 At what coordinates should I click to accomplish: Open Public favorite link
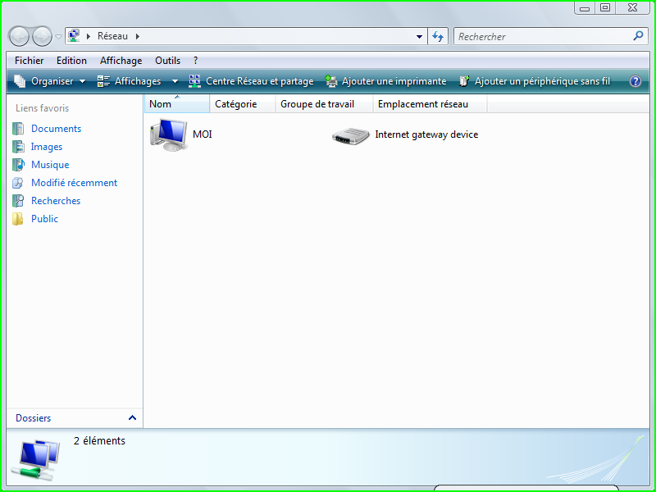point(45,218)
